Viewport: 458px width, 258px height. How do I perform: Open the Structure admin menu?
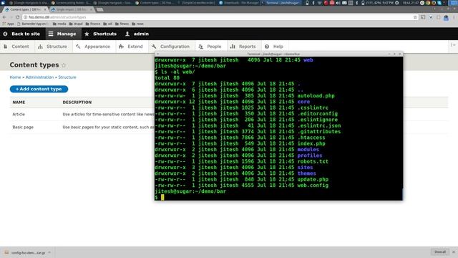(x=53, y=47)
